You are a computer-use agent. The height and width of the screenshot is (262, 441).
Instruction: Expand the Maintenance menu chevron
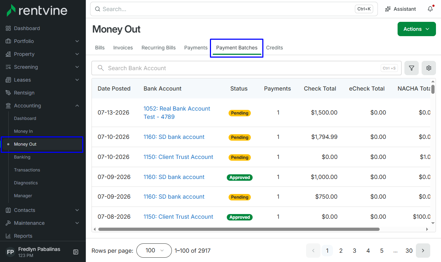pyautogui.click(x=77, y=223)
